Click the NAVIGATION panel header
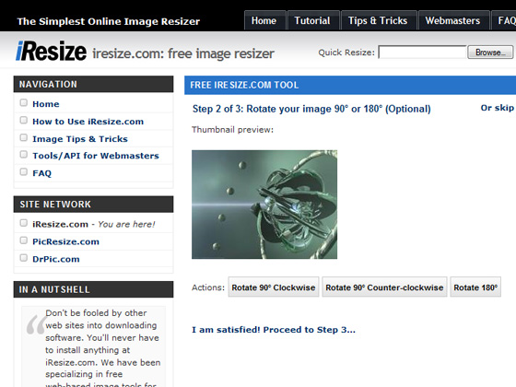Image resolution: width=516 pixels, height=387 pixels. 93,84
